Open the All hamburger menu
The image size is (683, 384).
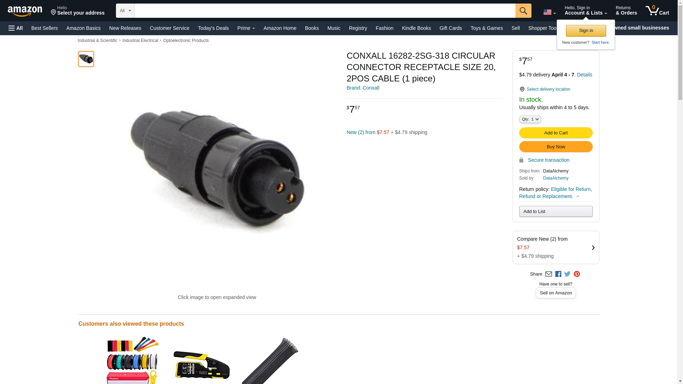[16, 28]
